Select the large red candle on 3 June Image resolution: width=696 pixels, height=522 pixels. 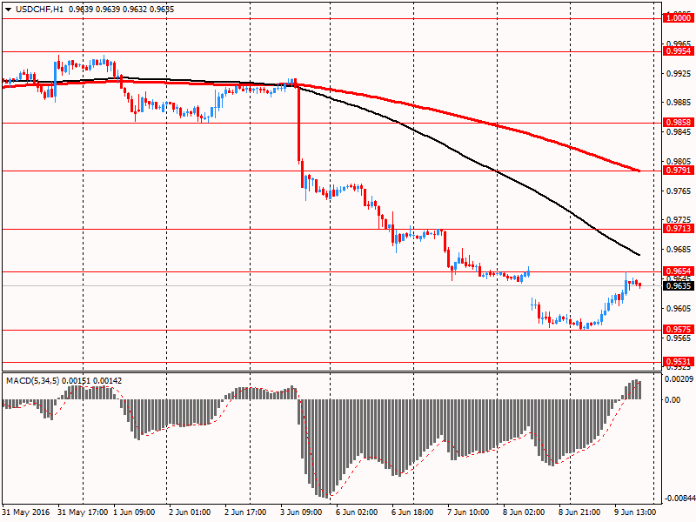point(298,124)
